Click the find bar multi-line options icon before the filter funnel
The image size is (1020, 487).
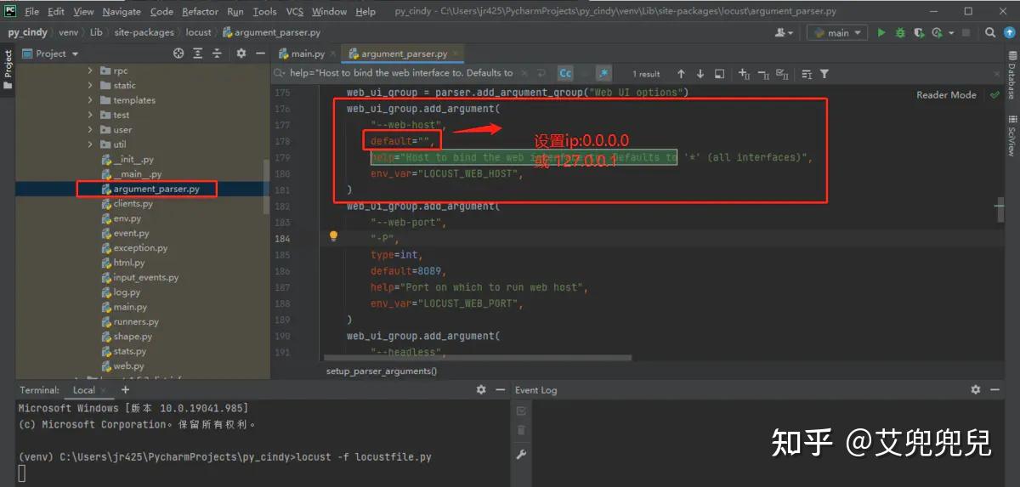(807, 74)
